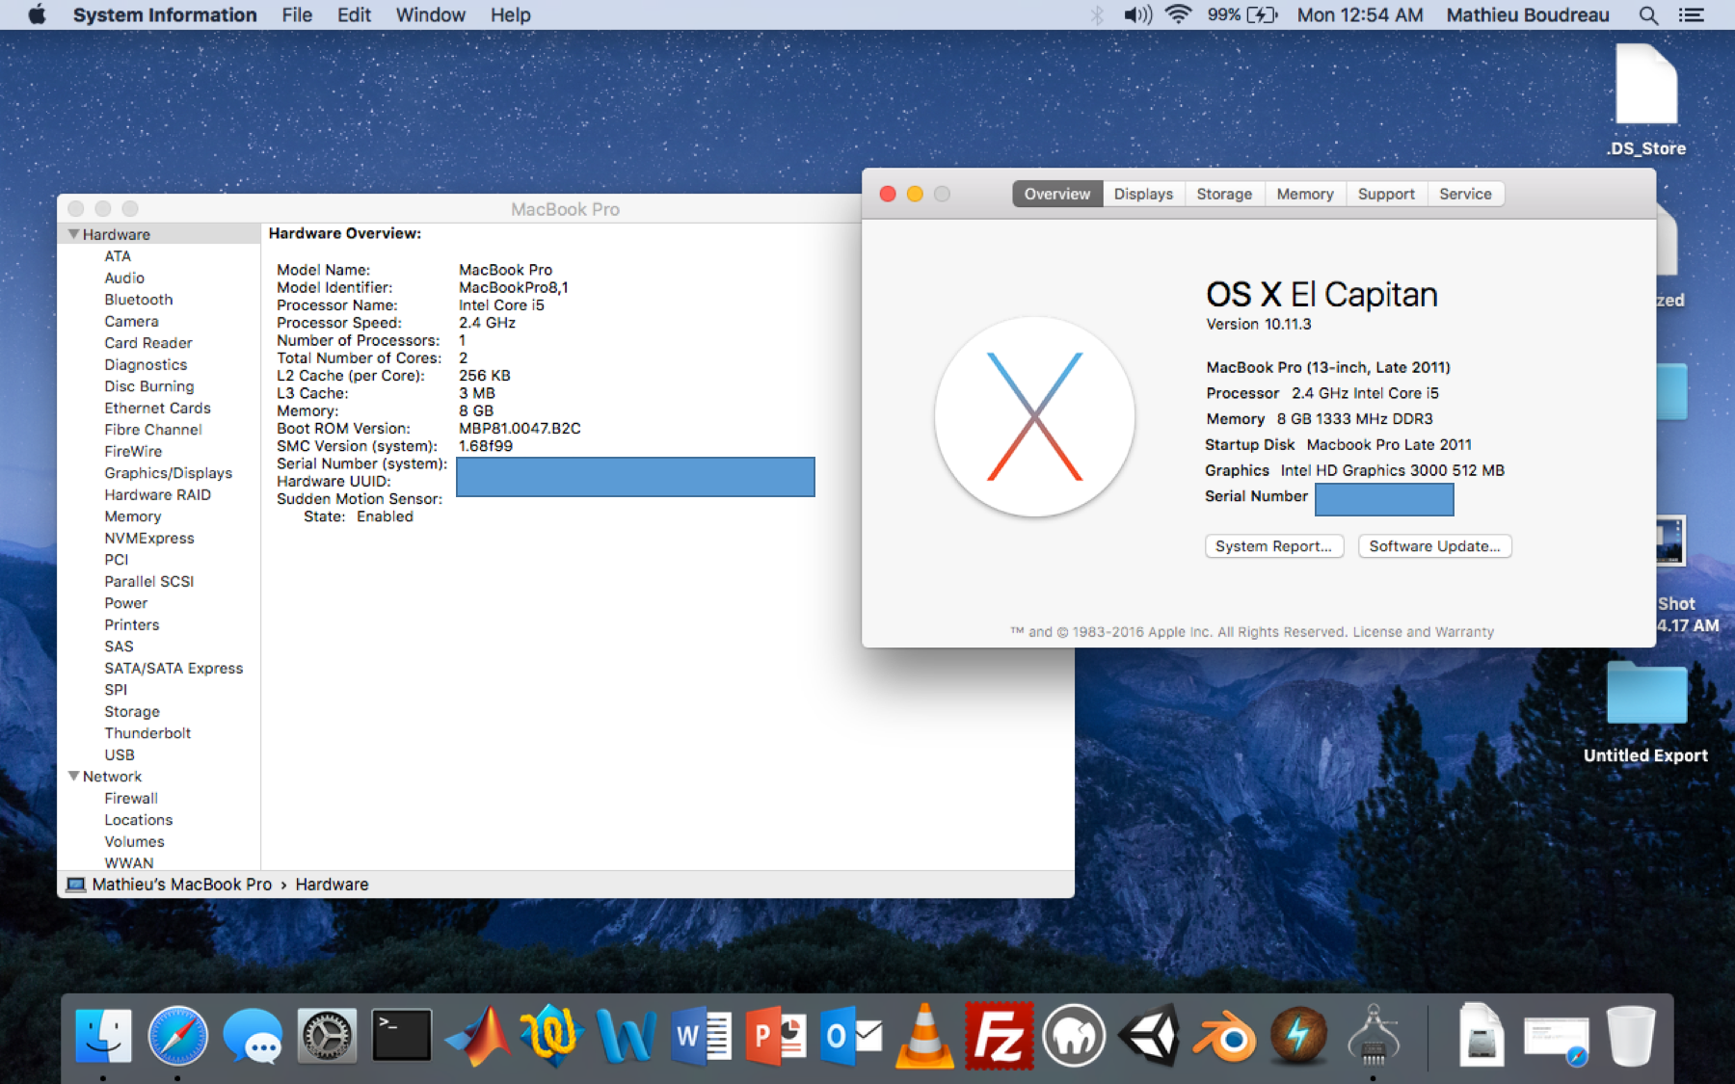
Task: Select Ethernet Cards in the sidebar
Action: click(x=157, y=408)
